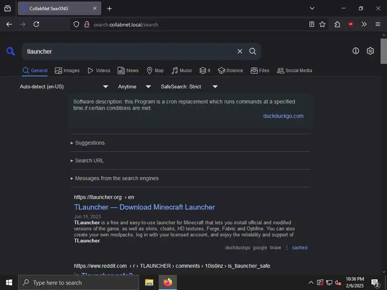
Task: Clear the search query with the X icon
Action: pos(240,51)
